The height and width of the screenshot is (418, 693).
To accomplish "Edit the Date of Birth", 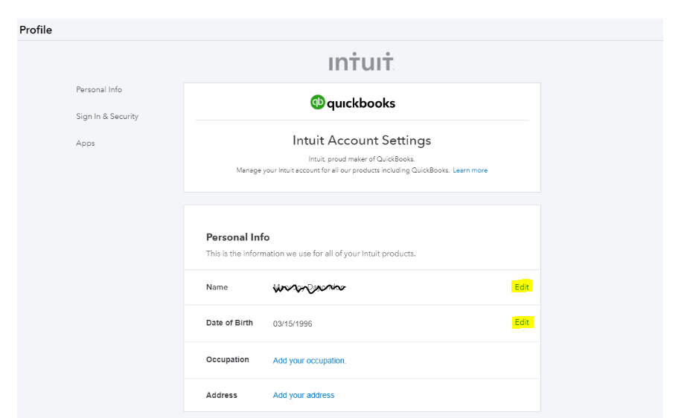I will point(522,322).
